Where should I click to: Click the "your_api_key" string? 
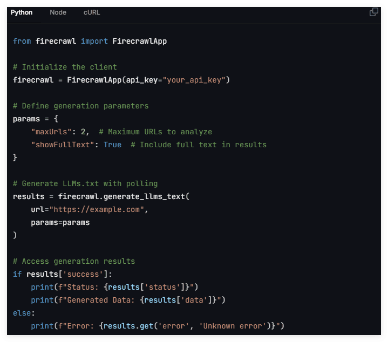pos(194,80)
